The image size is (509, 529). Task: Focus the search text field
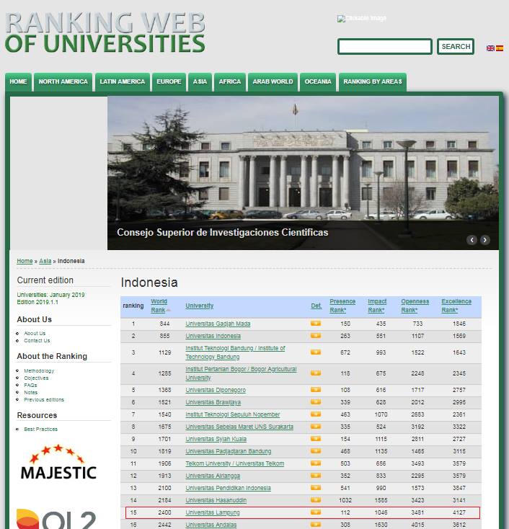pyautogui.click(x=385, y=47)
